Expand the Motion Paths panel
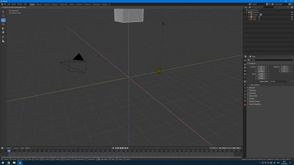 pyautogui.click(x=253, y=96)
